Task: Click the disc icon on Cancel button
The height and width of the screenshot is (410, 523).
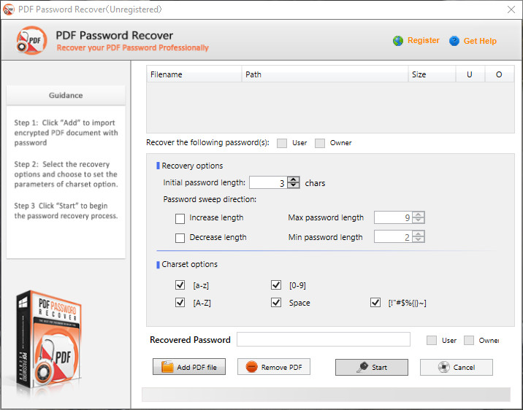Action: [443, 367]
